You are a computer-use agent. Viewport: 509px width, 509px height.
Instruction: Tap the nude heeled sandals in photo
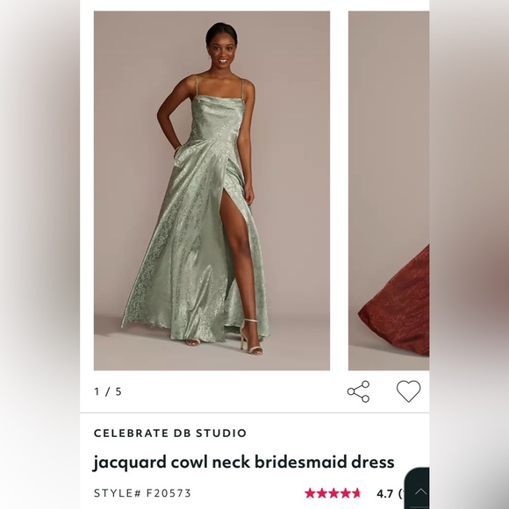(x=250, y=339)
